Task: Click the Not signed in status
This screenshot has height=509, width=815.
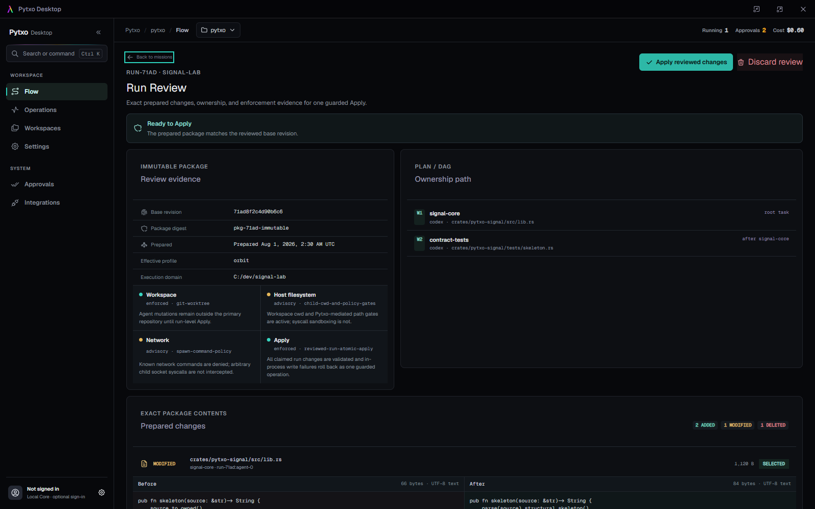Action: [x=43, y=489]
